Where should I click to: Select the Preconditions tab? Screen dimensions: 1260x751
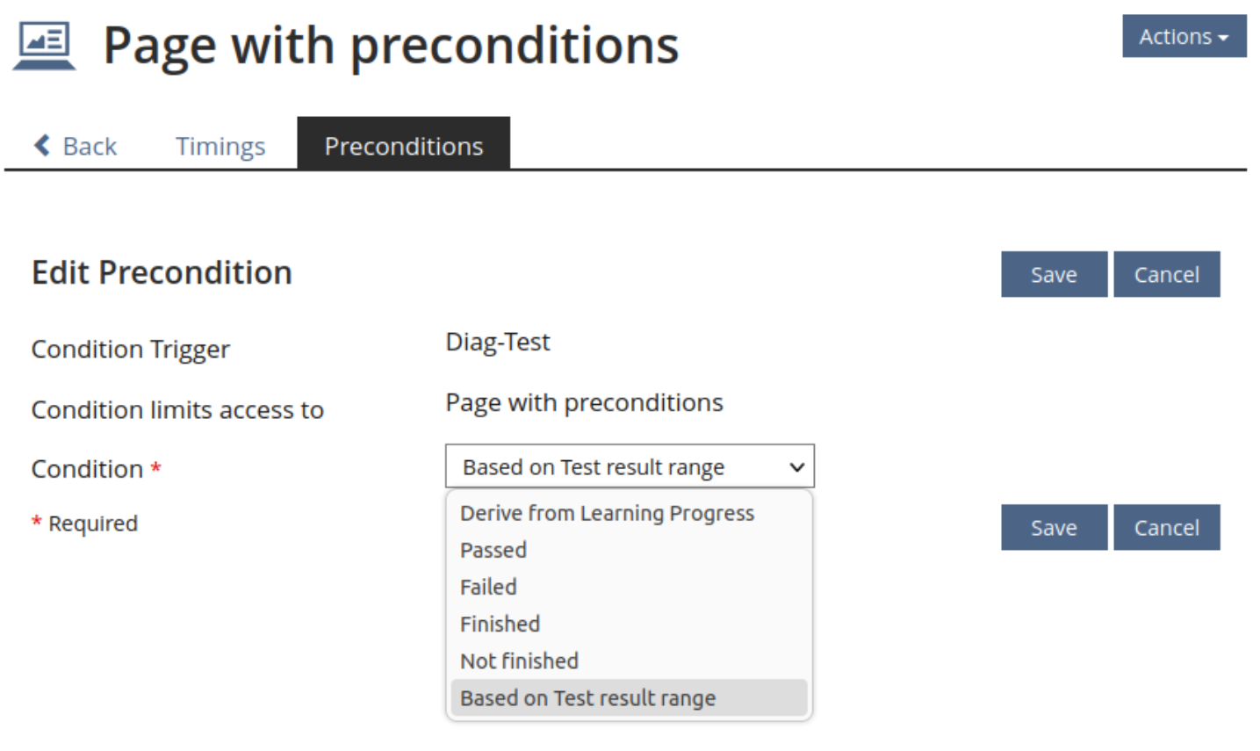(403, 146)
